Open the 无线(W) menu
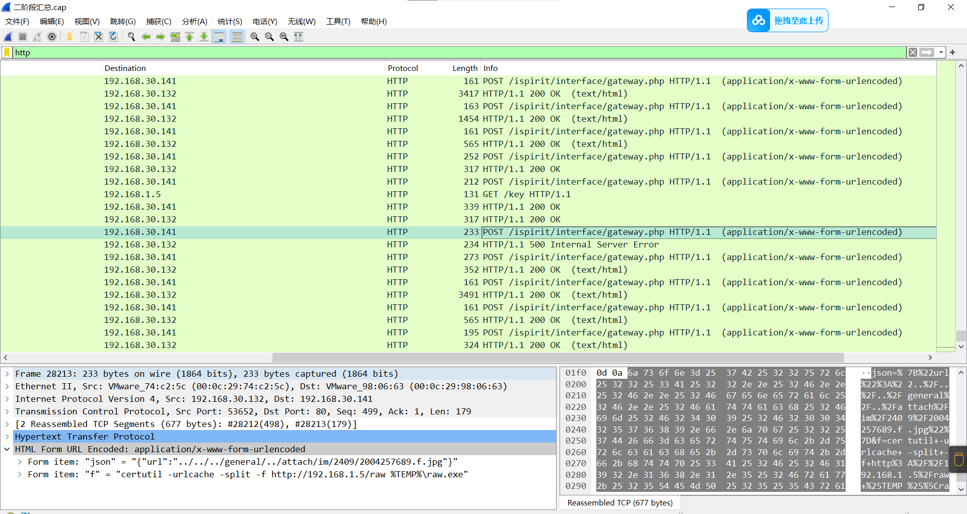This screenshot has height=514, width=967. (x=302, y=21)
